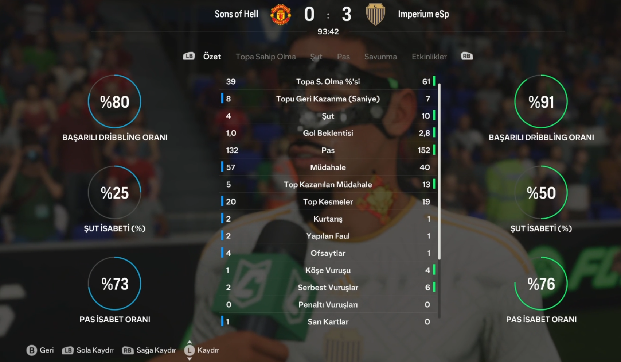
Task: Click the %80 dribbling success gauge
Action: tap(114, 101)
